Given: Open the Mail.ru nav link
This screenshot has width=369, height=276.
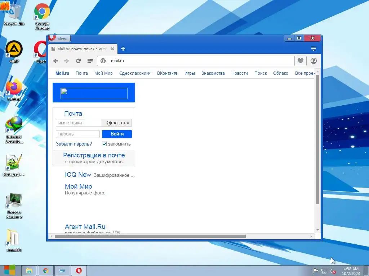Looking at the screenshot, I should point(62,73).
